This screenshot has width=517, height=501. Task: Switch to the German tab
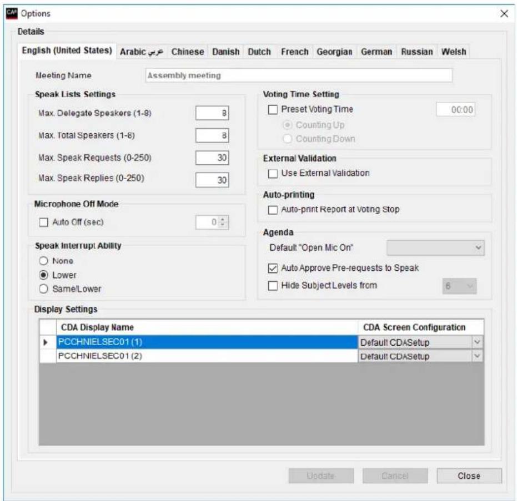click(x=377, y=52)
